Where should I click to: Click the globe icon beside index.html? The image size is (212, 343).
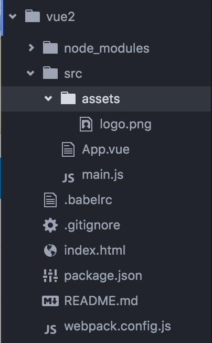(50, 250)
